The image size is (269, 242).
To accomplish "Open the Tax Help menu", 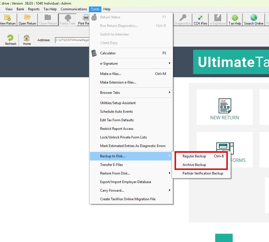I will [x=50, y=9].
